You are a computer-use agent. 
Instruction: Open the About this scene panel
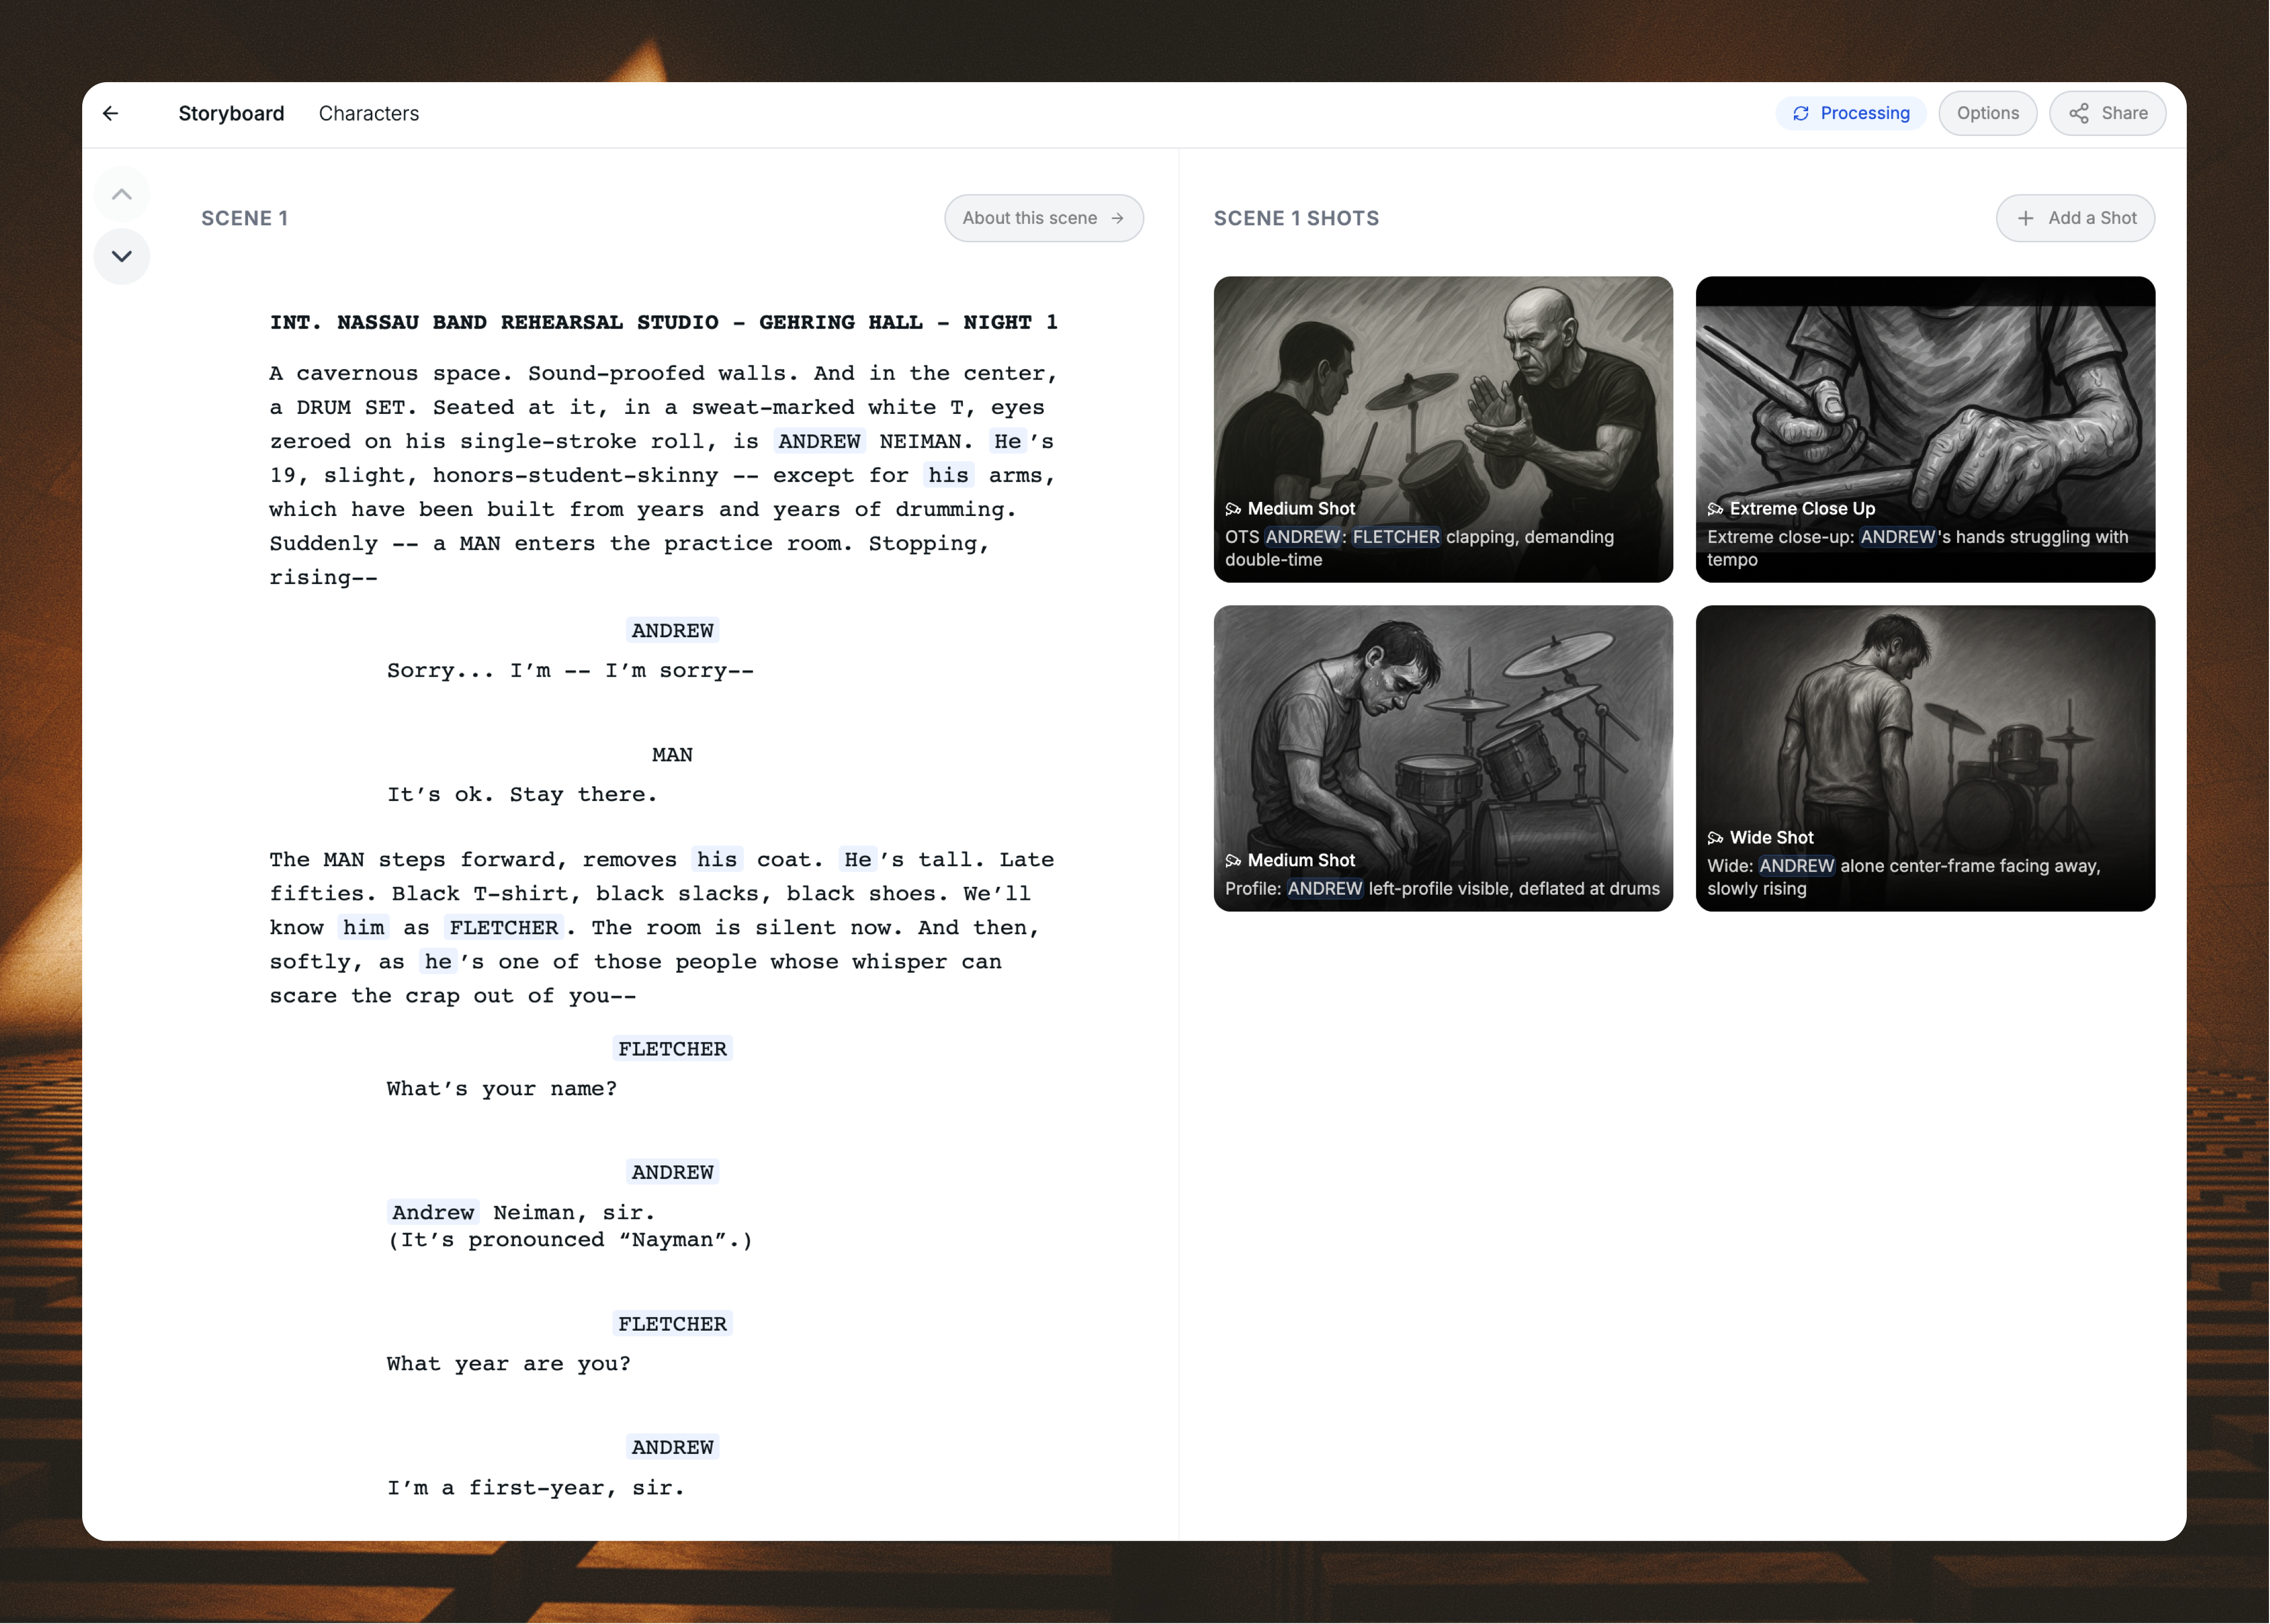[1043, 218]
